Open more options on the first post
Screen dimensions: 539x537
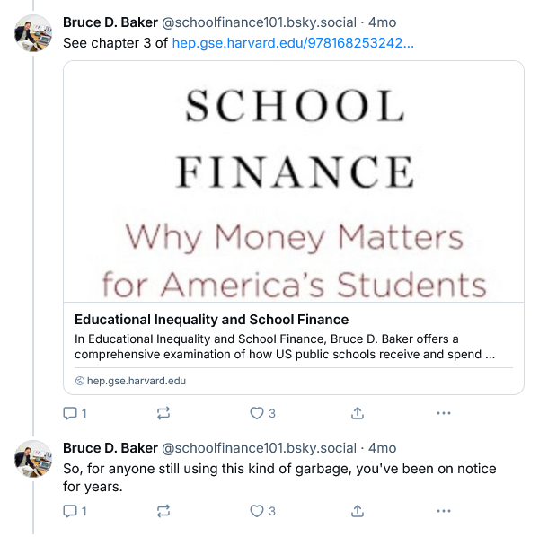(x=443, y=413)
